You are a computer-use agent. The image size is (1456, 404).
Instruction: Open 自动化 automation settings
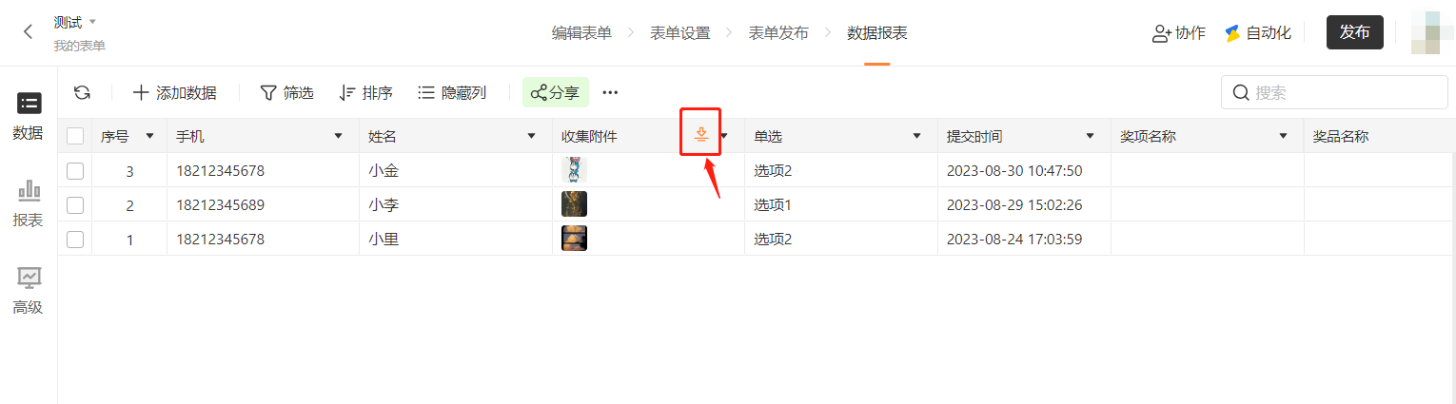[1257, 32]
